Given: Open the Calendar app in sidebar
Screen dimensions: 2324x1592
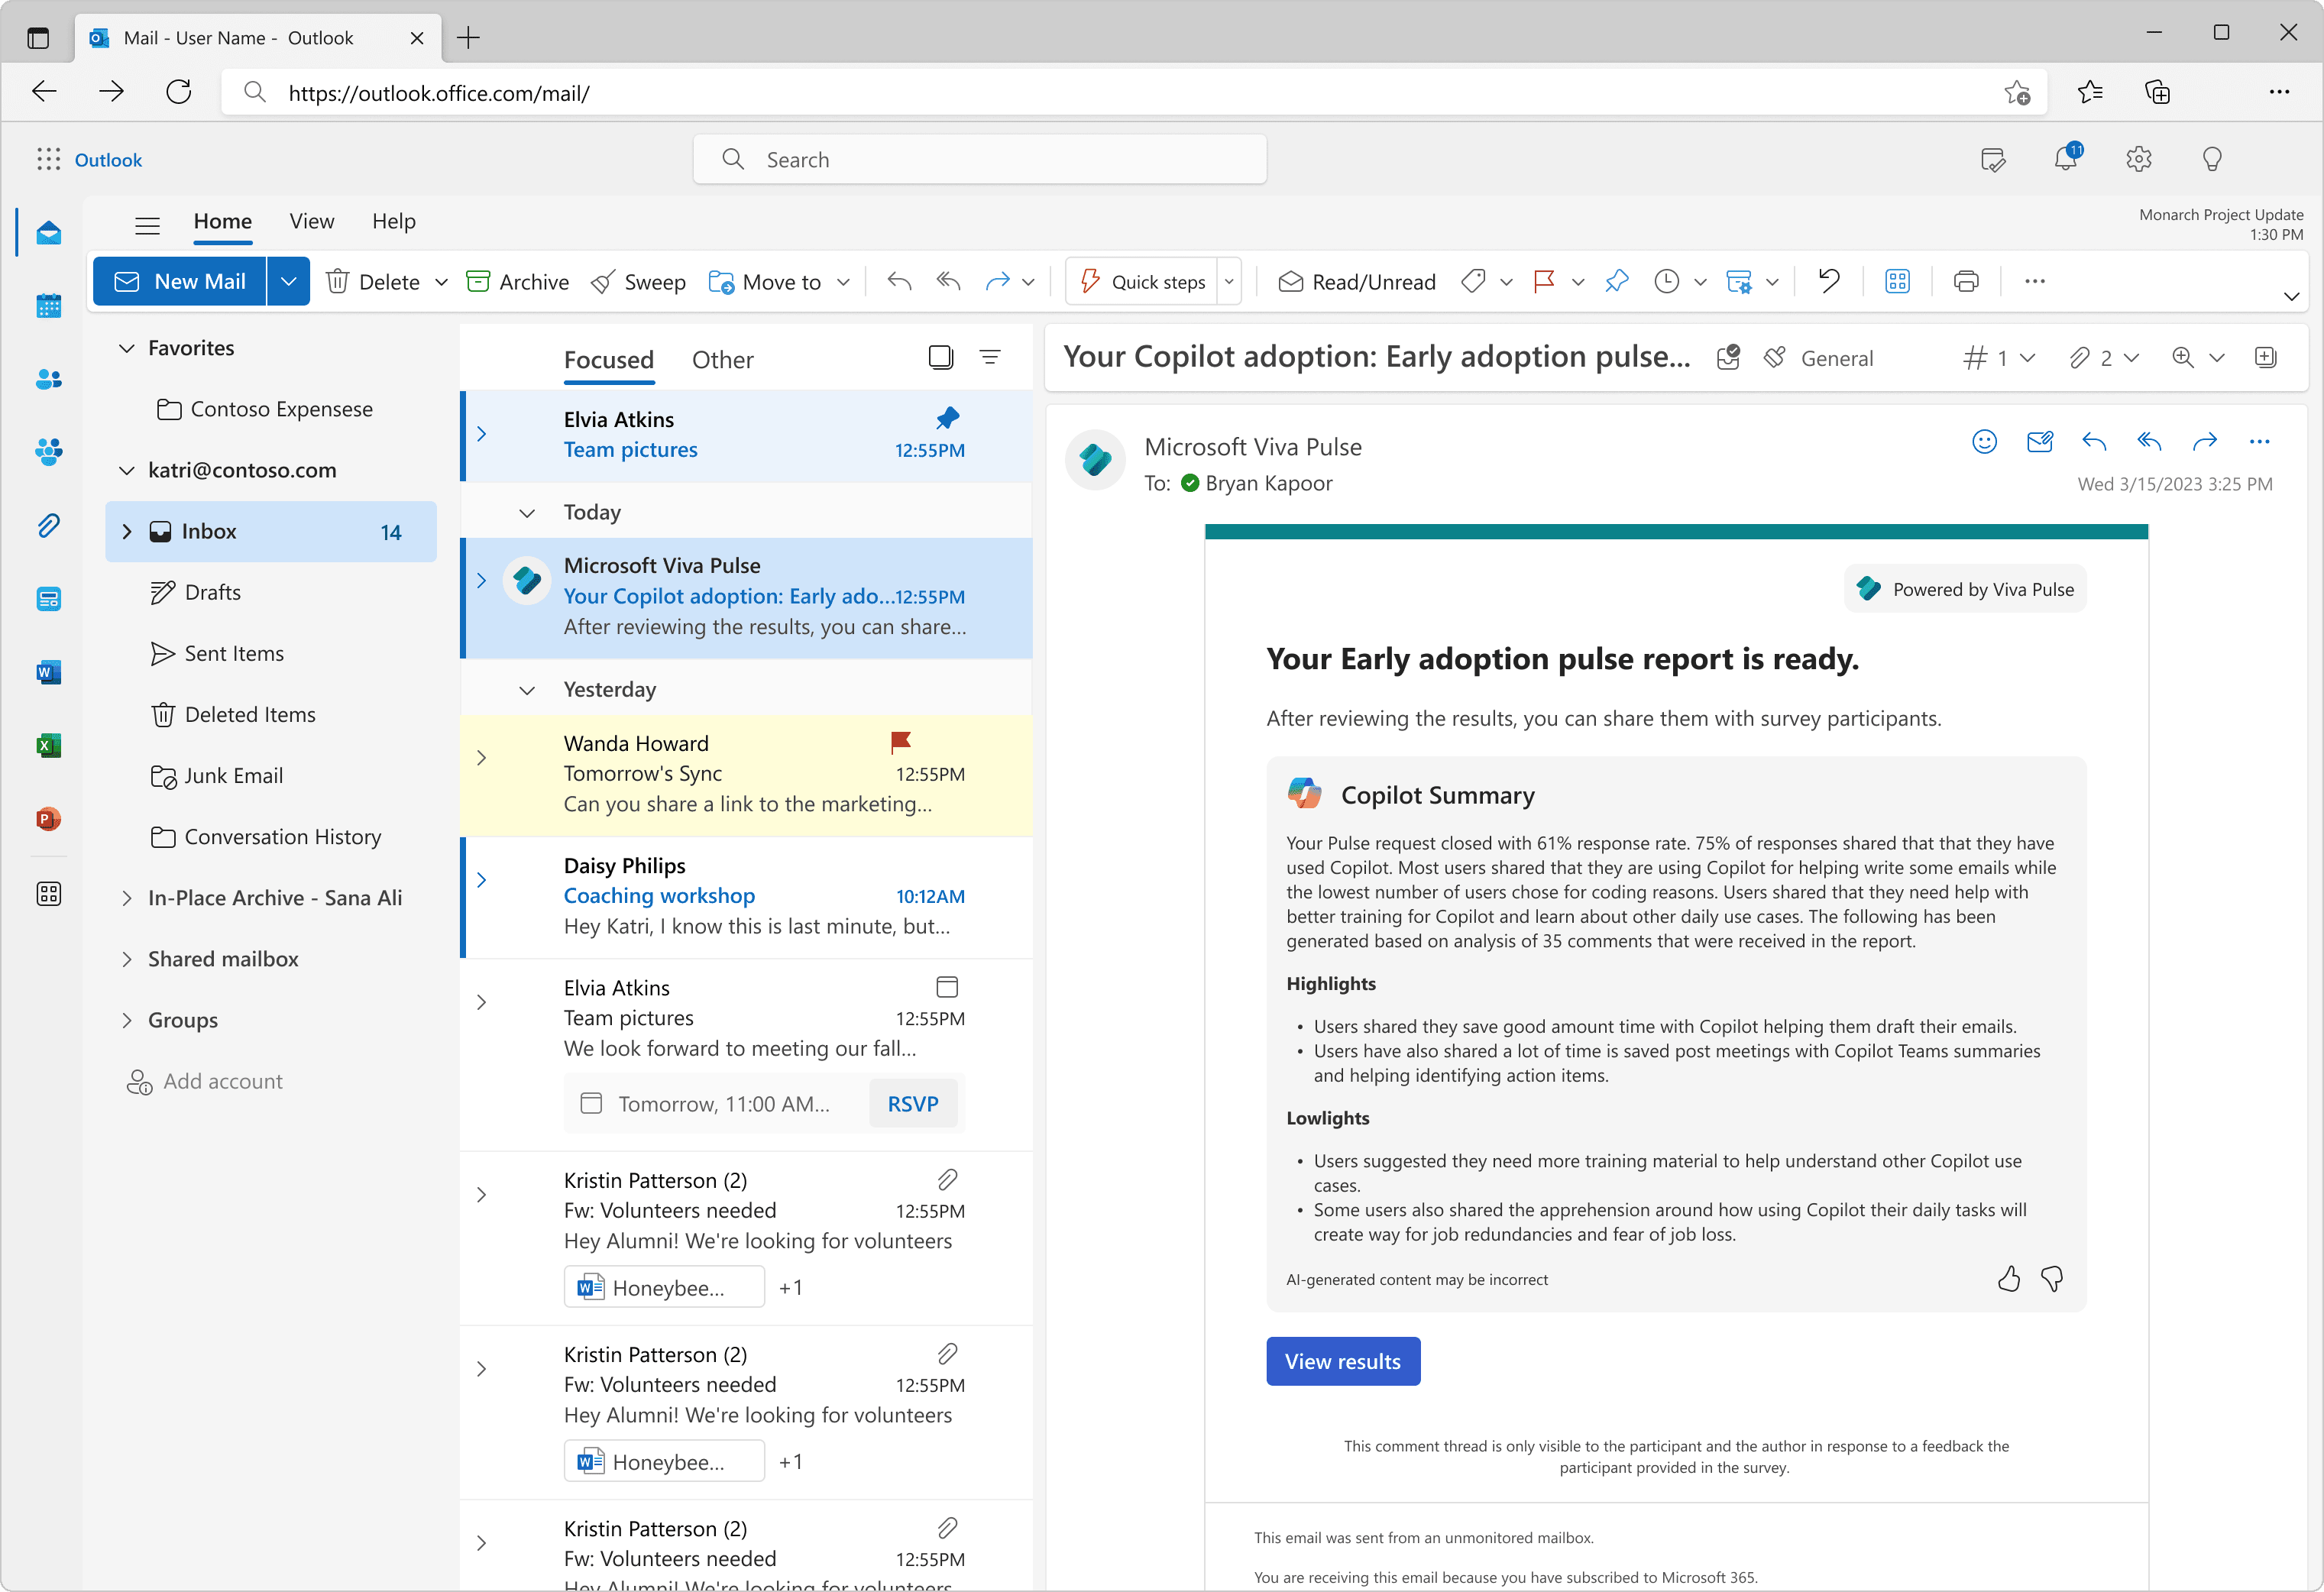Looking at the screenshot, I should click(x=48, y=305).
